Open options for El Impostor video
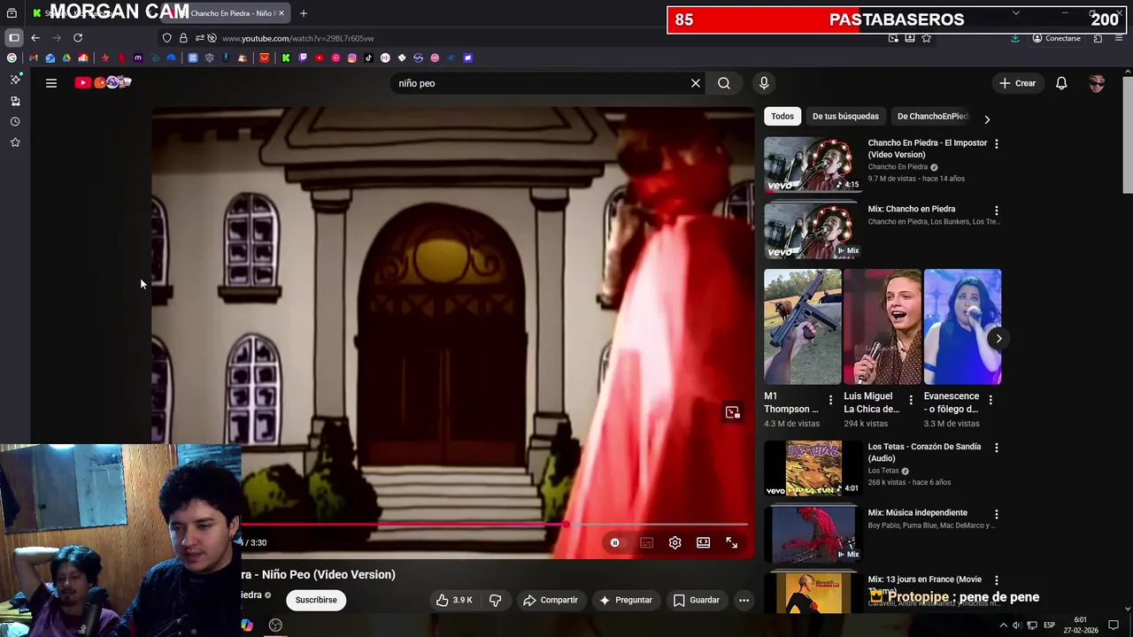The image size is (1133, 637). pyautogui.click(x=997, y=143)
